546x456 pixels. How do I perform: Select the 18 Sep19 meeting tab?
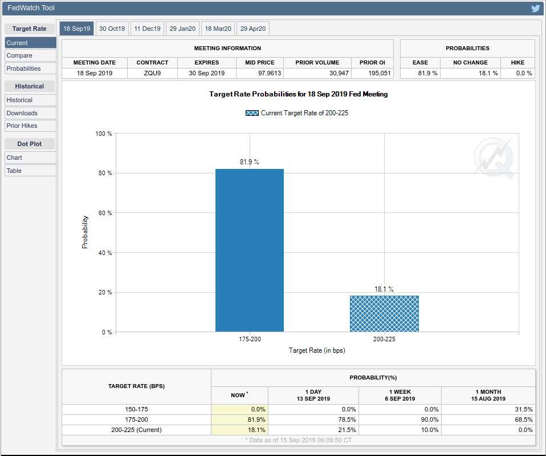(x=76, y=29)
